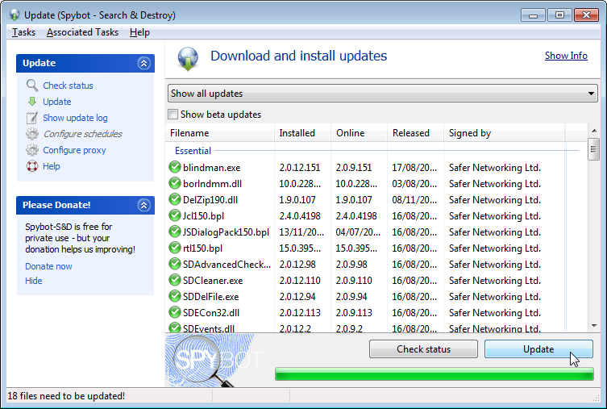607x409 pixels.
Task: Click the magnifier icon beside Check status
Action: tap(31, 86)
